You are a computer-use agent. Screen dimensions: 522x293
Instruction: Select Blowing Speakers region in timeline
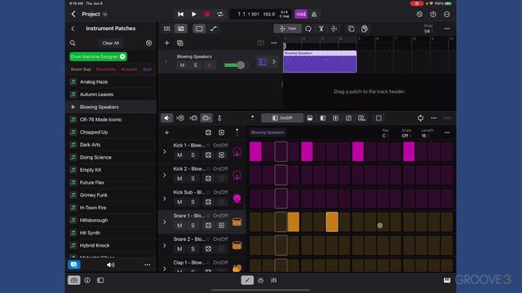click(320, 62)
